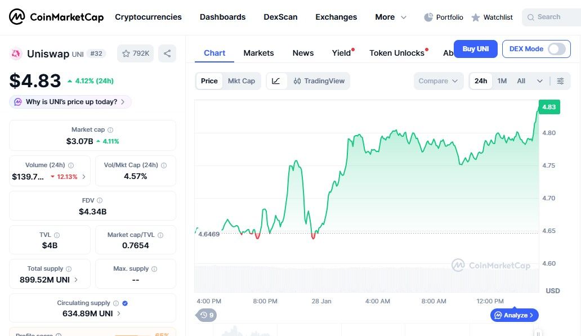581x336 pixels.
Task: Open the share options for Uniswap
Action: click(x=167, y=53)
